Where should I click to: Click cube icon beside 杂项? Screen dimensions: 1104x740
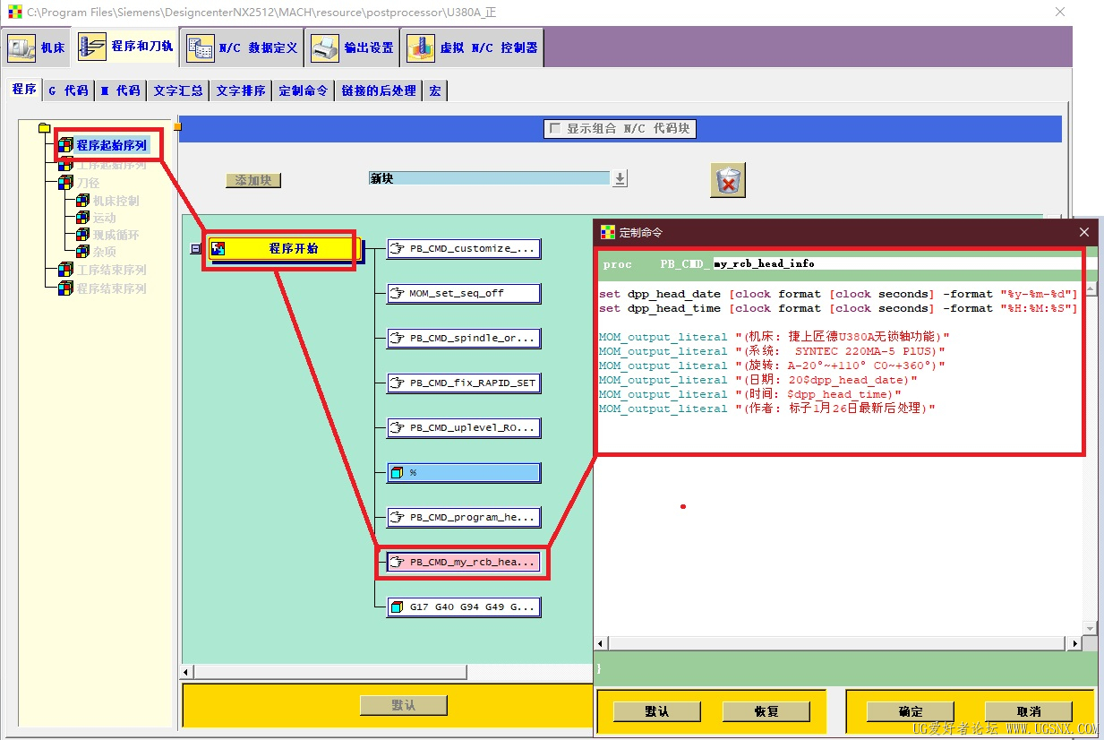83,251
